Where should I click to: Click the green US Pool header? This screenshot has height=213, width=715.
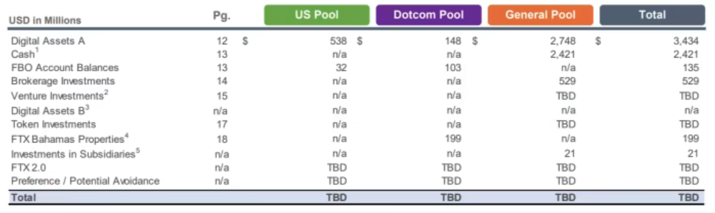[x=316, y=15]
